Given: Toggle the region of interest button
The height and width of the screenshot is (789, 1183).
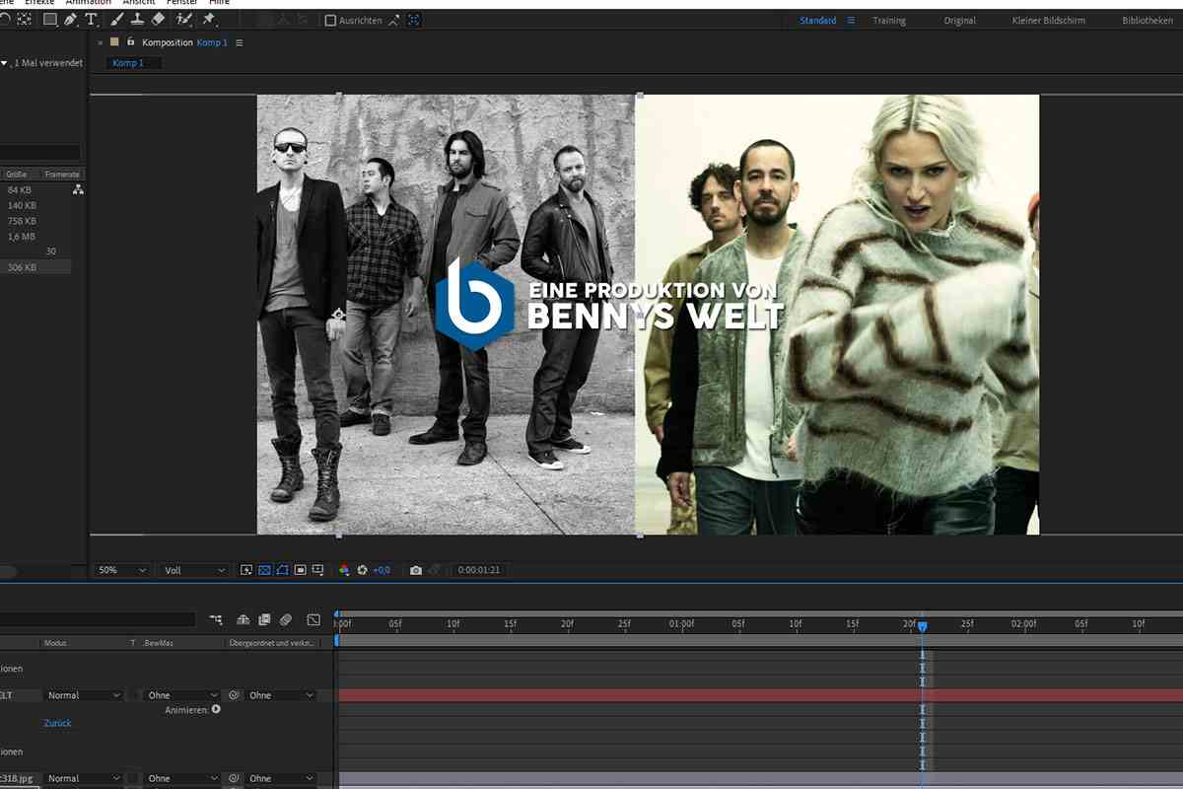Looking at the screenshot, I should click(x=300, y=570).
